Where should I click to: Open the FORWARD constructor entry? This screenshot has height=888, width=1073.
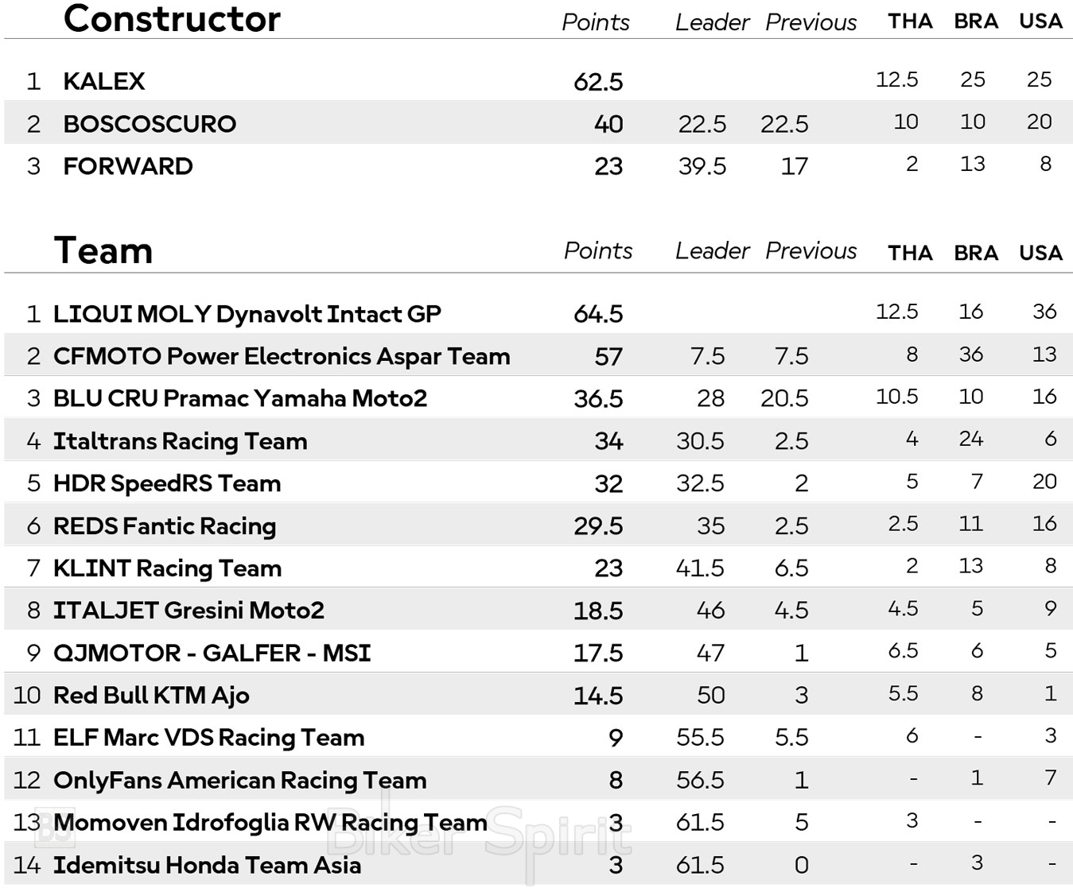(128, 166)
